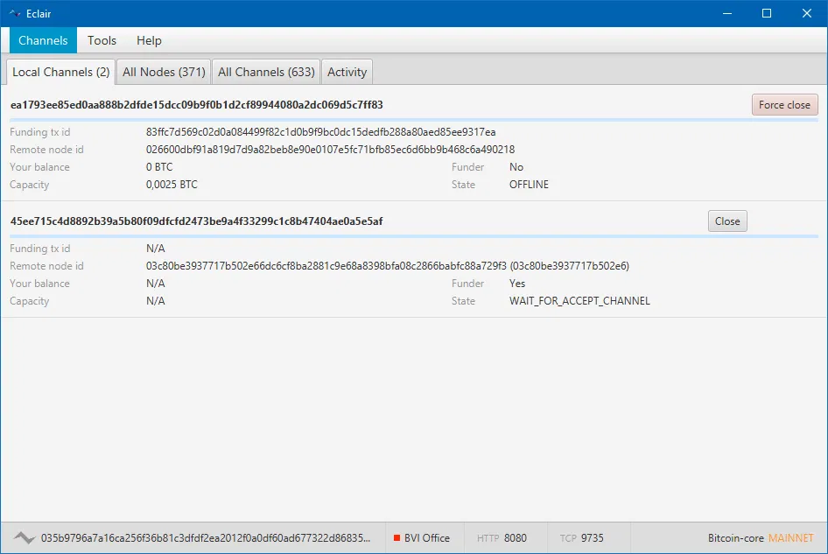Screen dimensions: 828x554
Task: Click the first channel's remote node id
Action: pos(330,150)
